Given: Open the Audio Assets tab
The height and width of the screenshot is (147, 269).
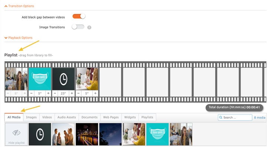Looking at the screenshot, I should coord(66,117).
